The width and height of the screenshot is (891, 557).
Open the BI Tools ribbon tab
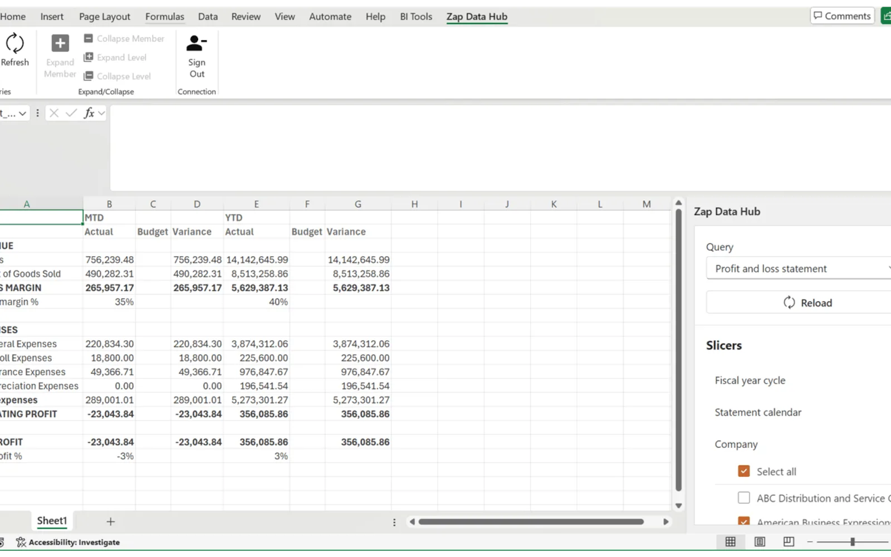pos(416,17)
